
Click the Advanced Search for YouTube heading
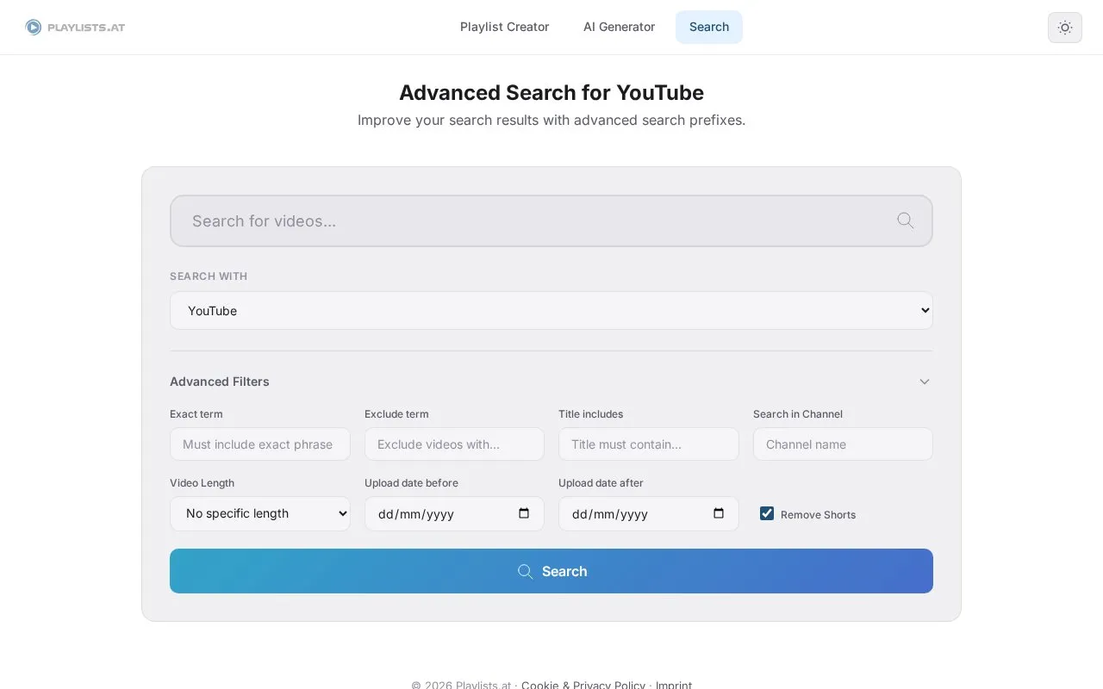click(551, 93)
